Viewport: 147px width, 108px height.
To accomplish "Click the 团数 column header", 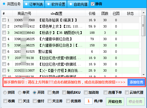I will coord(105,13).
